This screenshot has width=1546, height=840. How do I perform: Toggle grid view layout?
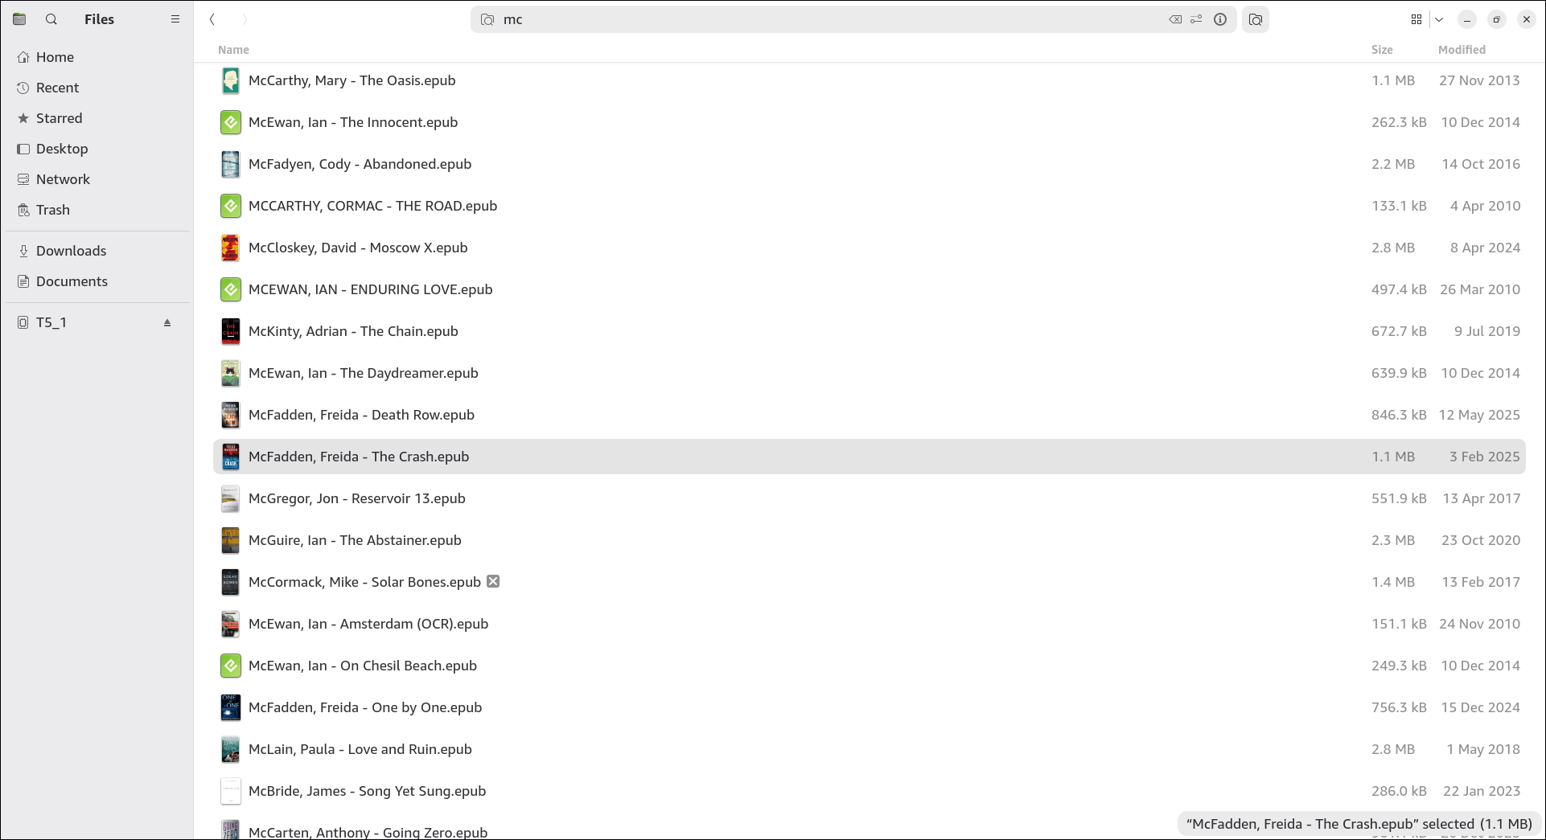click(x=1416, y=19)
